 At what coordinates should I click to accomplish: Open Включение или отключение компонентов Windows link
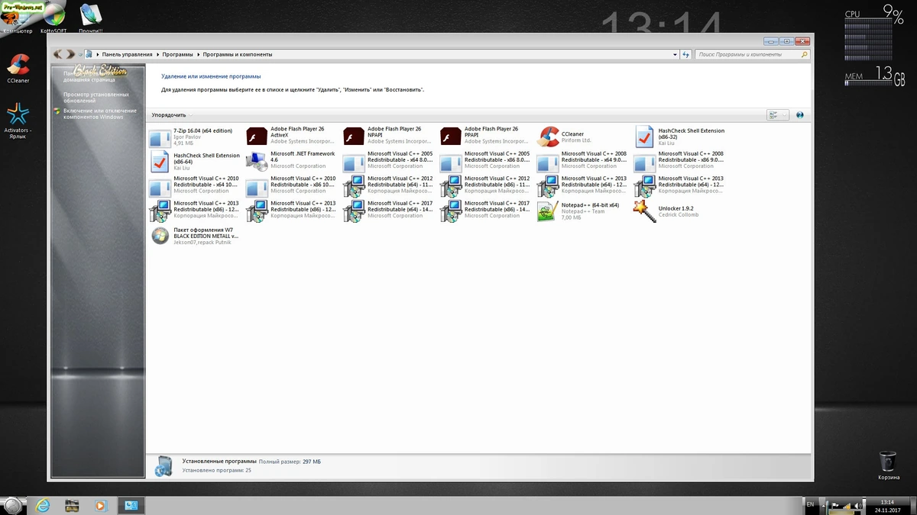click(x=99, y=114)
